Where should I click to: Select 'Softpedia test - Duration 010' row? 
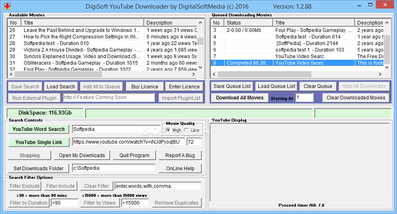click(x=103, y=43)
